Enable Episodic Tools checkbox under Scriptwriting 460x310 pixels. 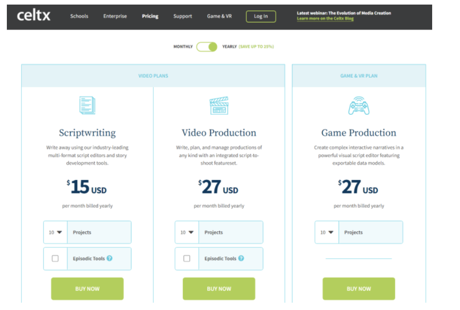tap(55, 258)
